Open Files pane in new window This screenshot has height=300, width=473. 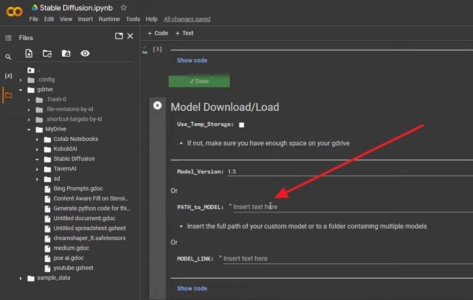119,36
